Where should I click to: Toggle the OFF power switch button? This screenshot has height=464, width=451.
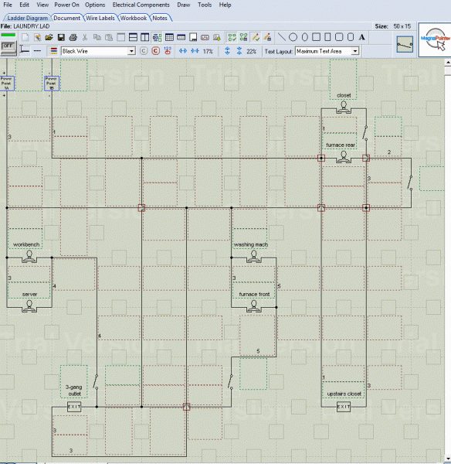(x=8, y=47)
